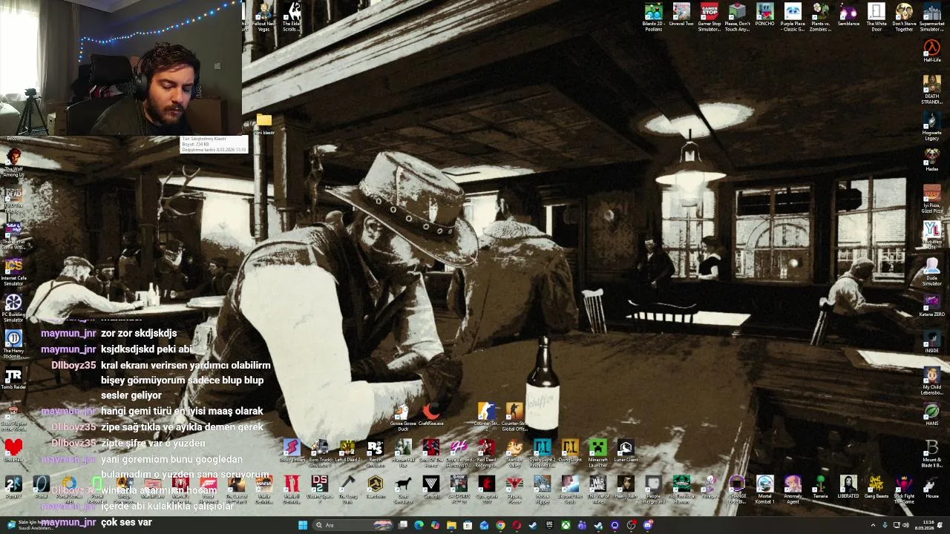Launch the Death Stranding shortcut
Screen dimensions: 950x534
(932, 89)
